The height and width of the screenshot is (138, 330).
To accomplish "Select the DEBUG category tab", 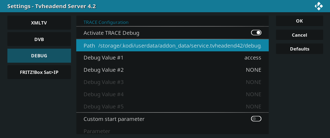I will pos(39,56).
